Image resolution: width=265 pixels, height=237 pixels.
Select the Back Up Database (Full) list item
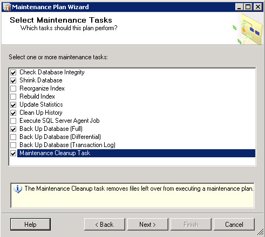pos(51,129)
